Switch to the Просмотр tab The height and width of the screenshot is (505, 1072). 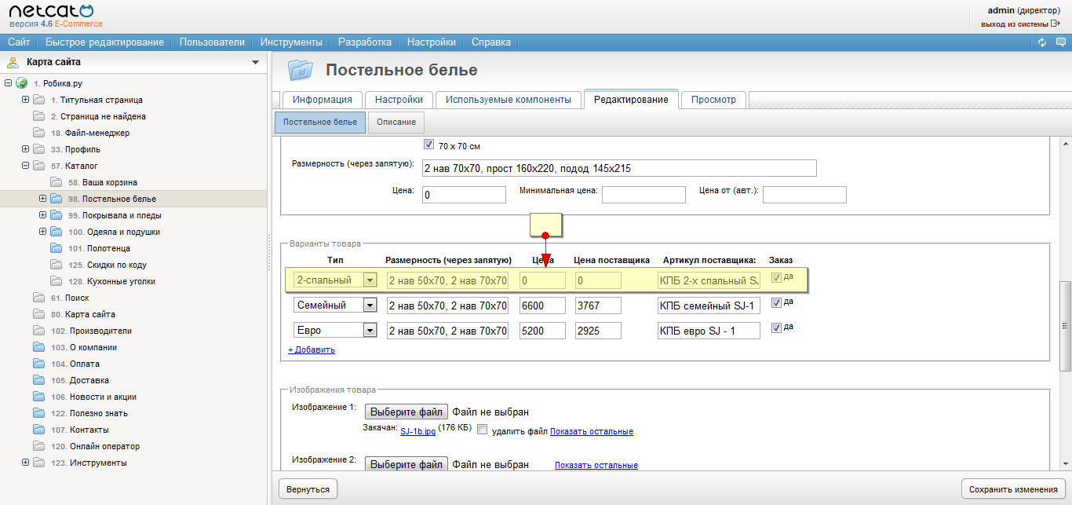[x=713, y=100]
